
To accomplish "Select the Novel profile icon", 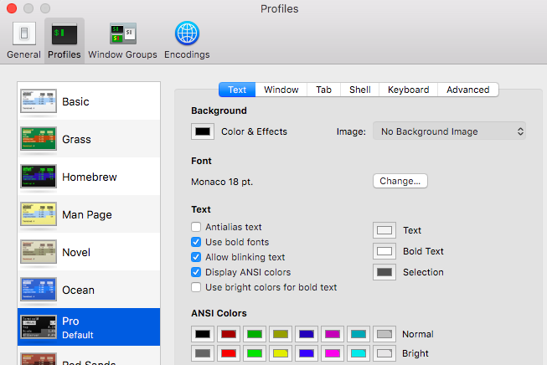I will (39, 252).
